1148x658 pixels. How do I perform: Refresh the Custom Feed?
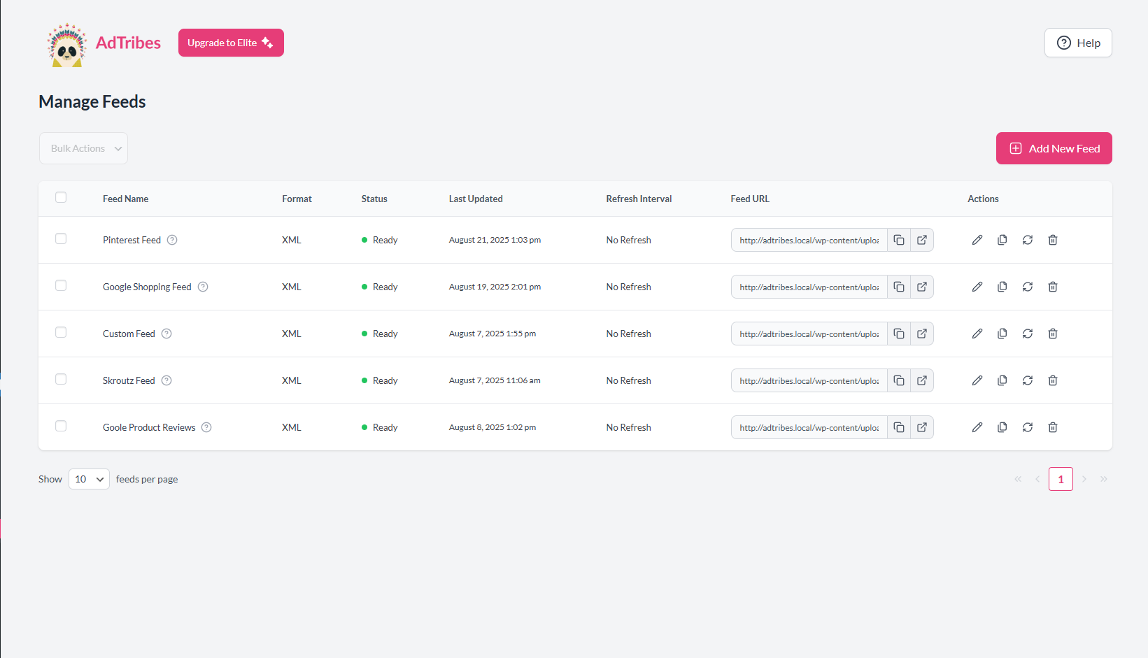[x=1028, y=334]
